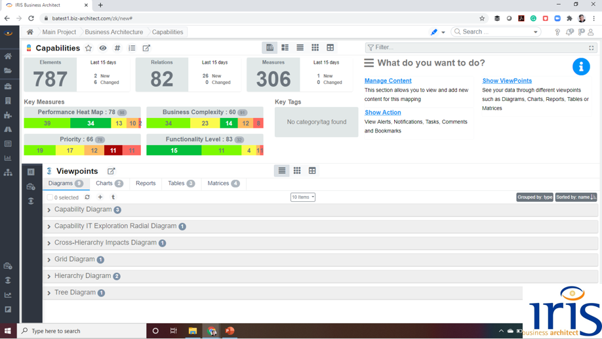Click the 'Grouped by: type' button
Image resolution: width=602 pixels, height=339 pixels.
(535, 197)
